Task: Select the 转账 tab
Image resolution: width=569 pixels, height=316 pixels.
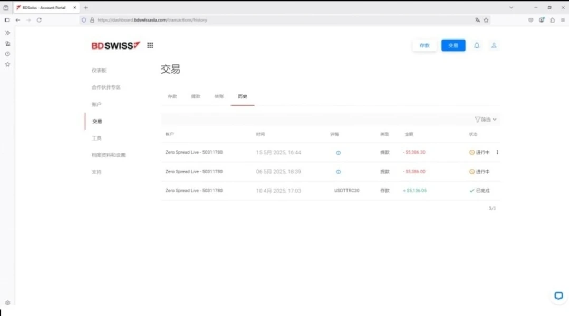Action: pyautogui.click(x=219, y=96)
